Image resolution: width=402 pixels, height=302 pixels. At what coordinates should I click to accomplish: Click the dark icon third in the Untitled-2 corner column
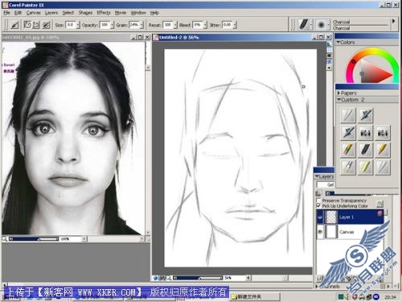click(x=330, y=56)
